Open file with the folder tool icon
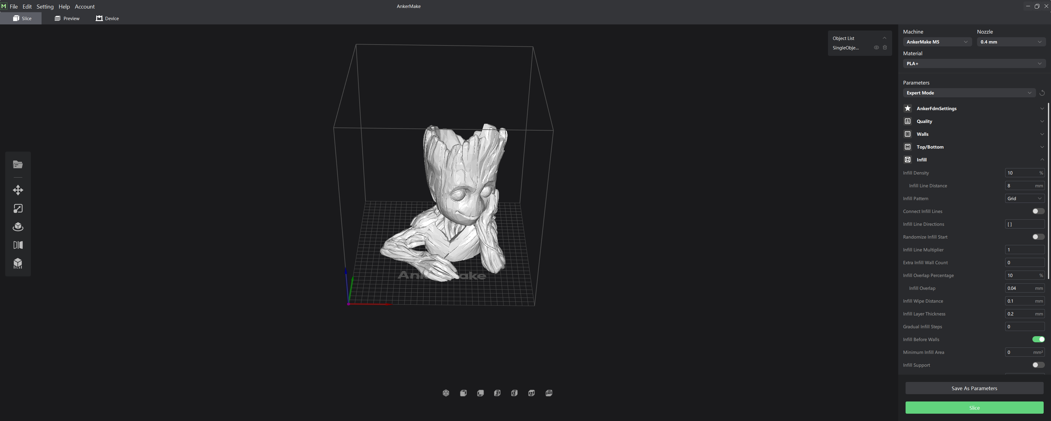The height and width of the screenshot is (421, 1051). point(18,165)
